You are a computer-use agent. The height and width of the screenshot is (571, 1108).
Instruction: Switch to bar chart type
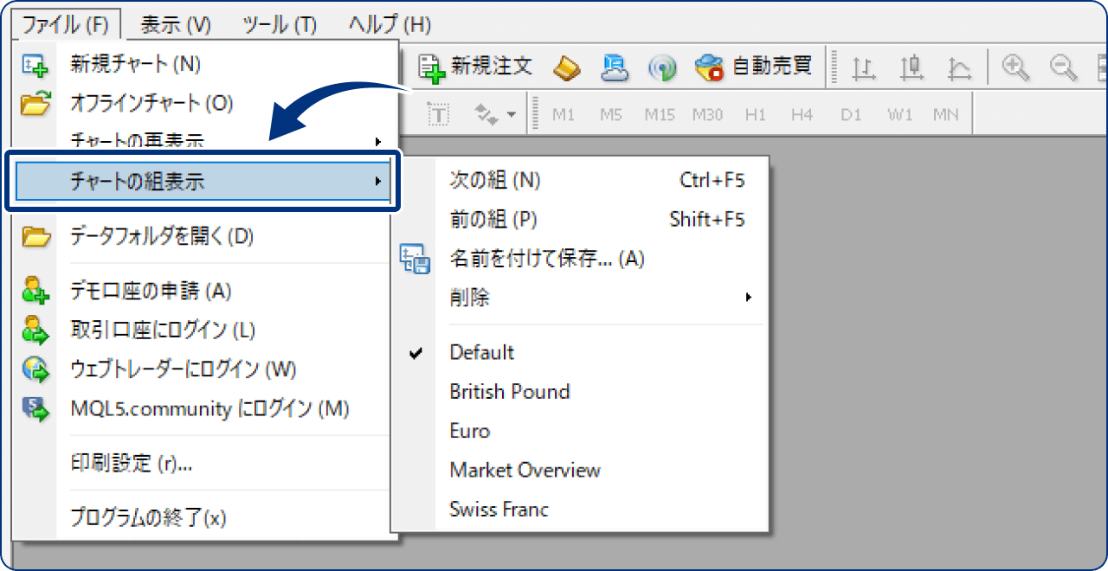pyautogui.click(x=863, y=67)
